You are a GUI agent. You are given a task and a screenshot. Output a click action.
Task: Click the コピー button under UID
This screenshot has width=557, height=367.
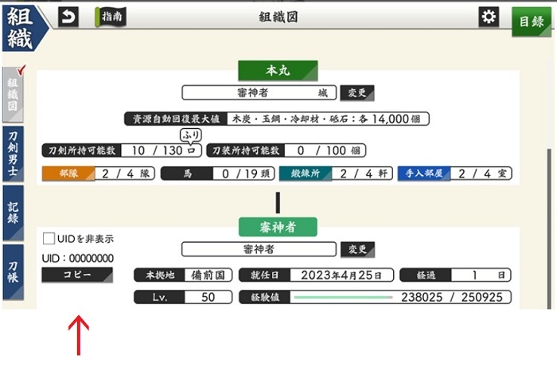pos(77,275)
